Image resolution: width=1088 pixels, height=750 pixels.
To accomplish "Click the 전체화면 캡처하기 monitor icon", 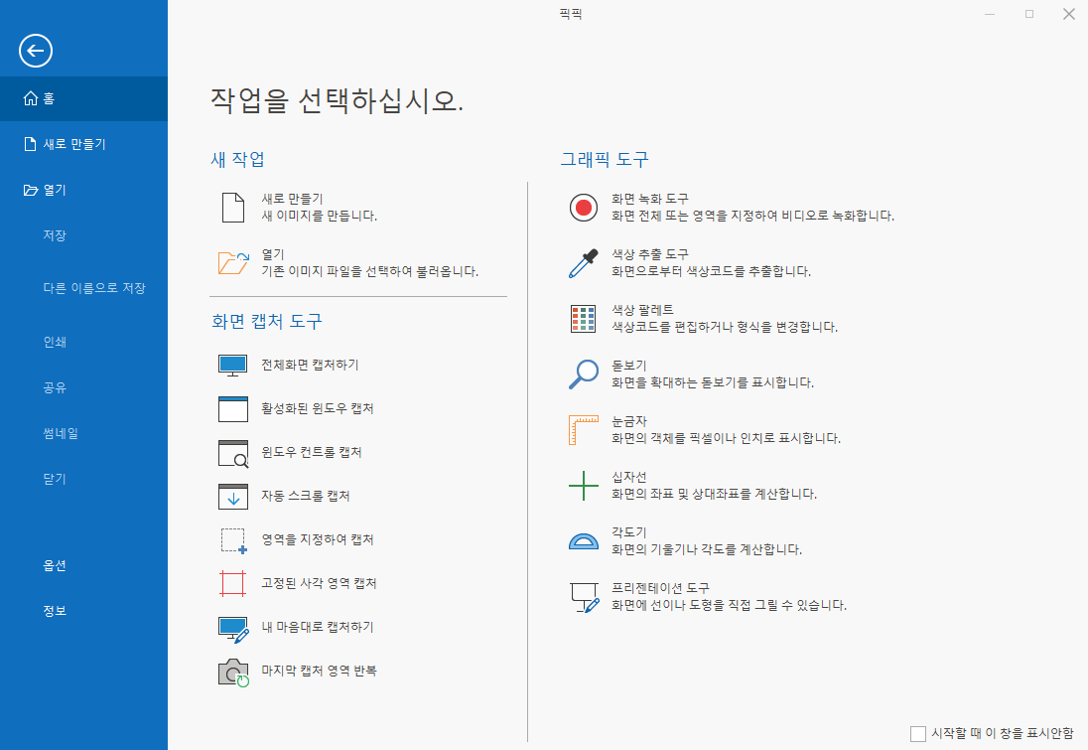I will pos(233,366).
